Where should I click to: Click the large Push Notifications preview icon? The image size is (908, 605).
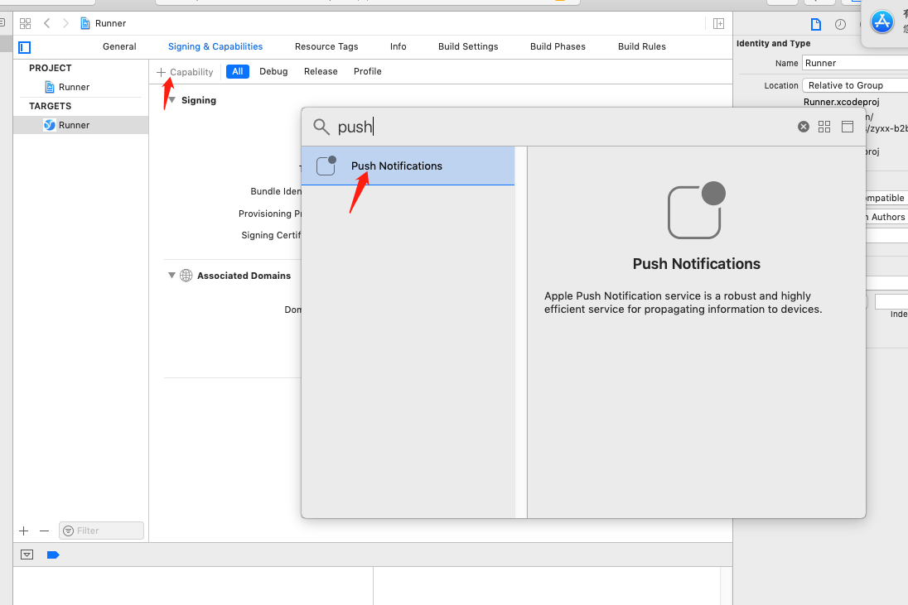[x=697, y=210]
